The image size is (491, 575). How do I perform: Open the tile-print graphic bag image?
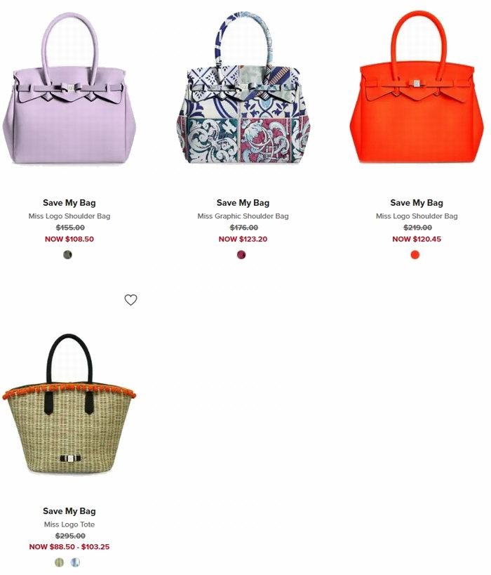tap(243, 87)
